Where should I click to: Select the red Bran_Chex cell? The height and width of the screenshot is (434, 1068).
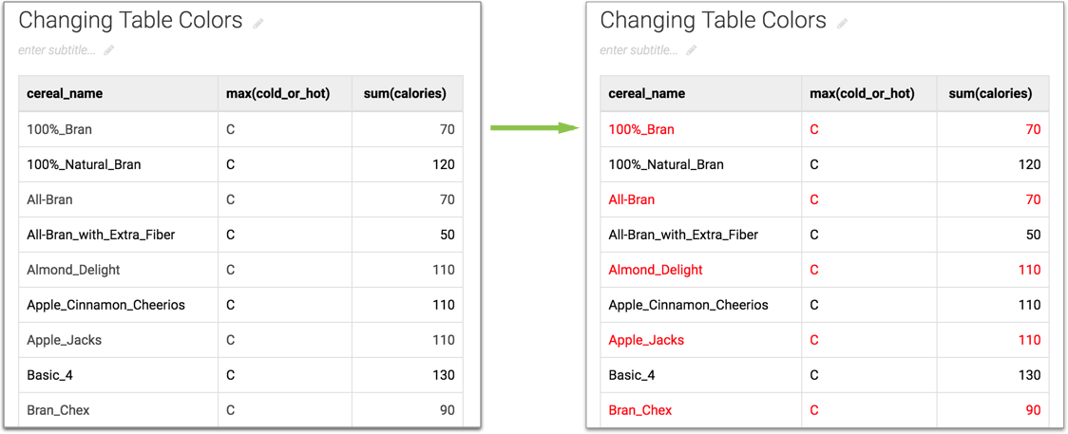tap(640, 410)
